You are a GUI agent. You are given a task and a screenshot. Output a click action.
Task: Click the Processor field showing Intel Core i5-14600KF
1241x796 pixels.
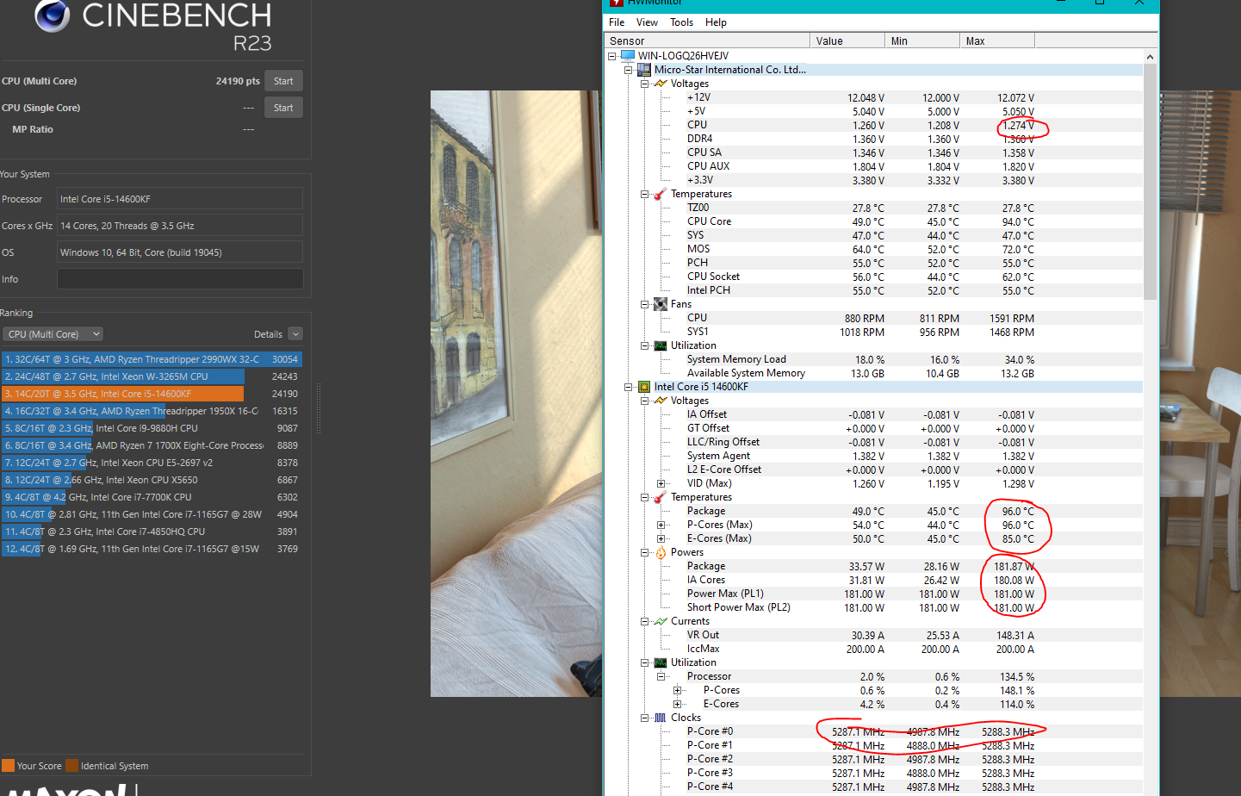(180, 199)
